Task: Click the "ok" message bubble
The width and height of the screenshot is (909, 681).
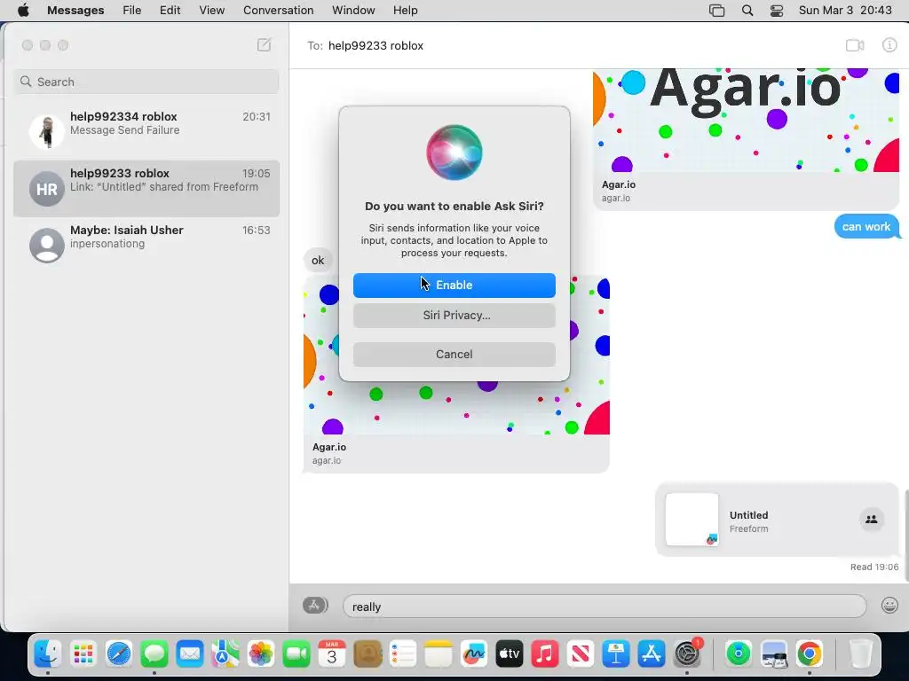Action: [x=318, y=260]
